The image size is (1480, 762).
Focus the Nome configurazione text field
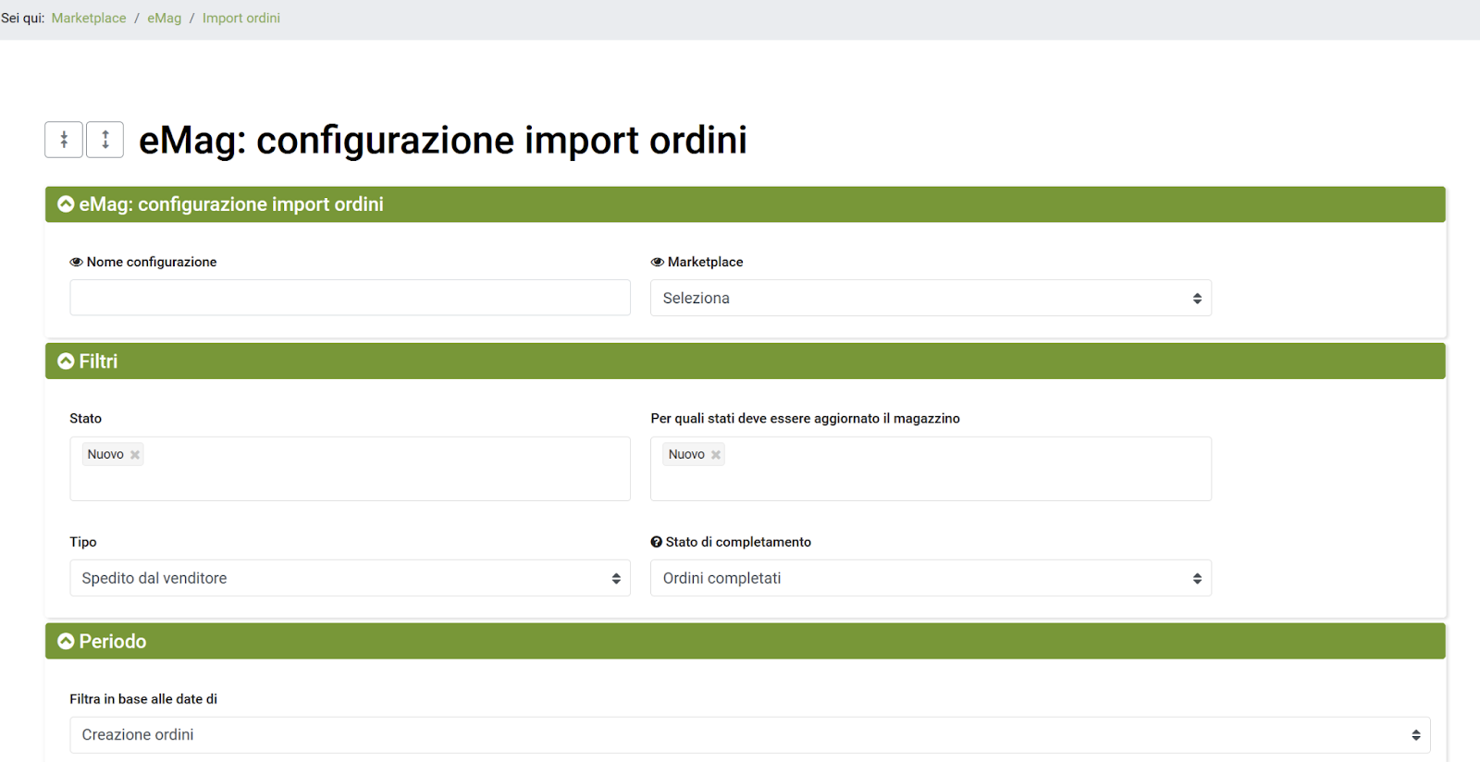350,298
